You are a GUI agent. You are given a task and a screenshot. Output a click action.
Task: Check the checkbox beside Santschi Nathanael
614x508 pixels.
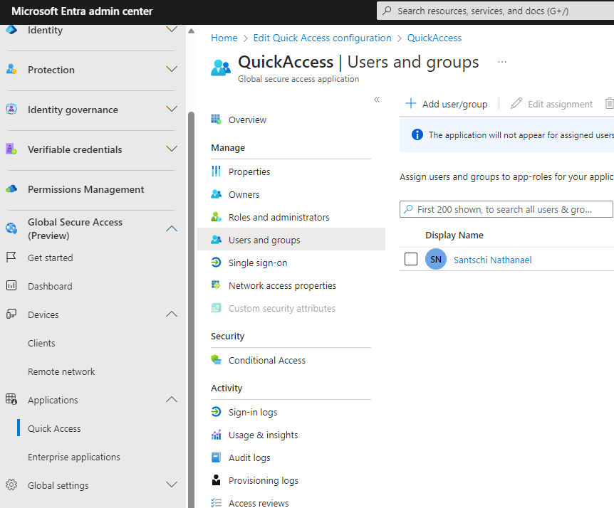tap(411, 259)
